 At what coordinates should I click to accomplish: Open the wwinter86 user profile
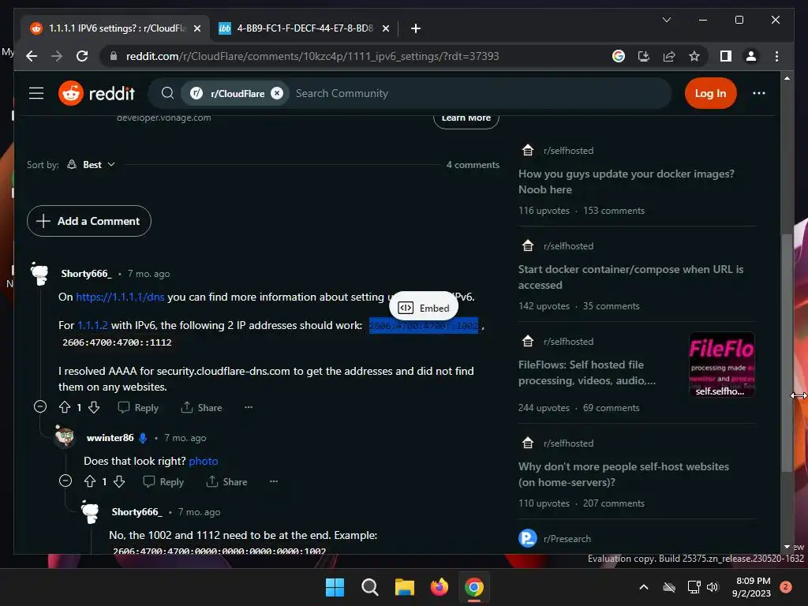click(110, 438)
